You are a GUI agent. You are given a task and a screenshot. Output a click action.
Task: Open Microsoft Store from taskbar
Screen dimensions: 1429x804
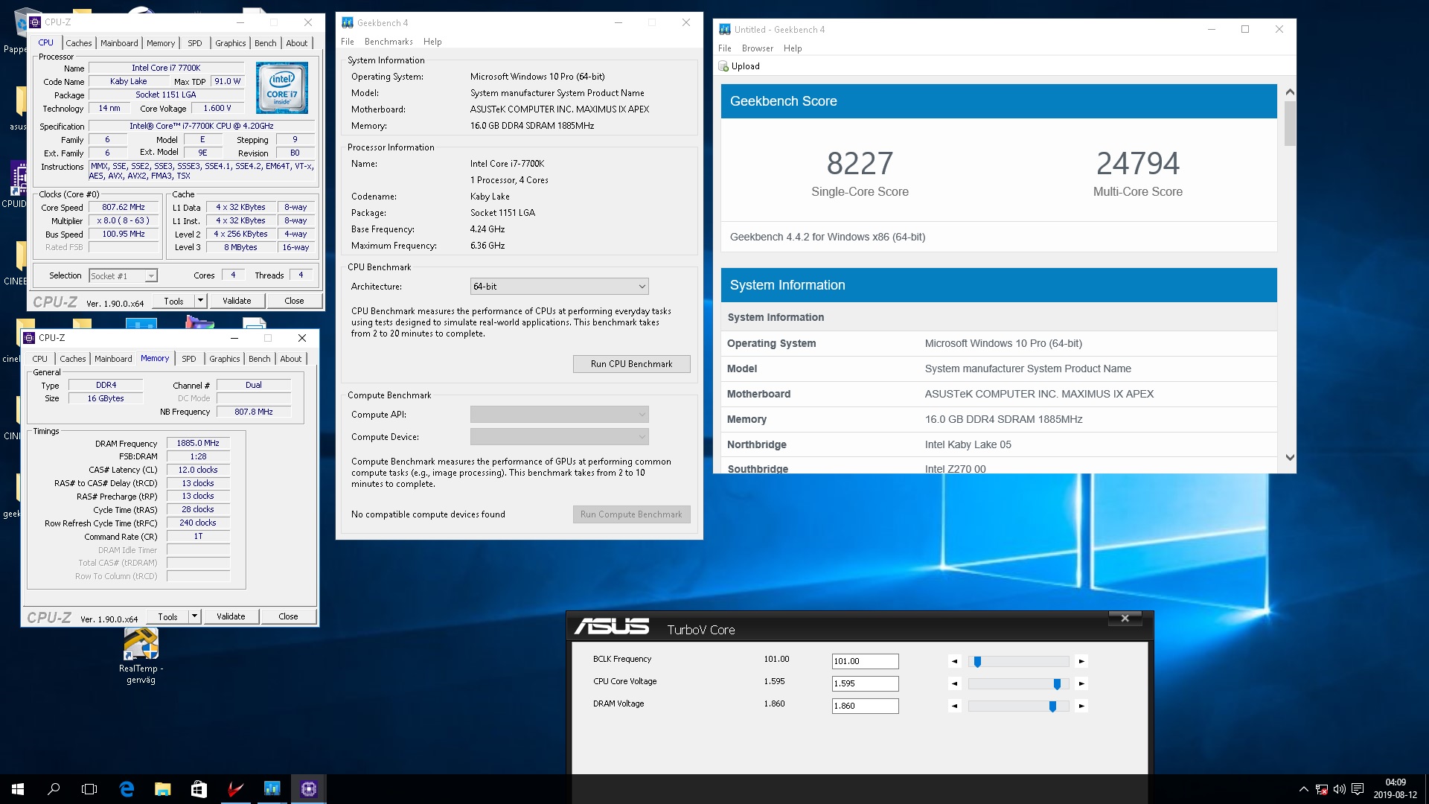click(199, 789)
